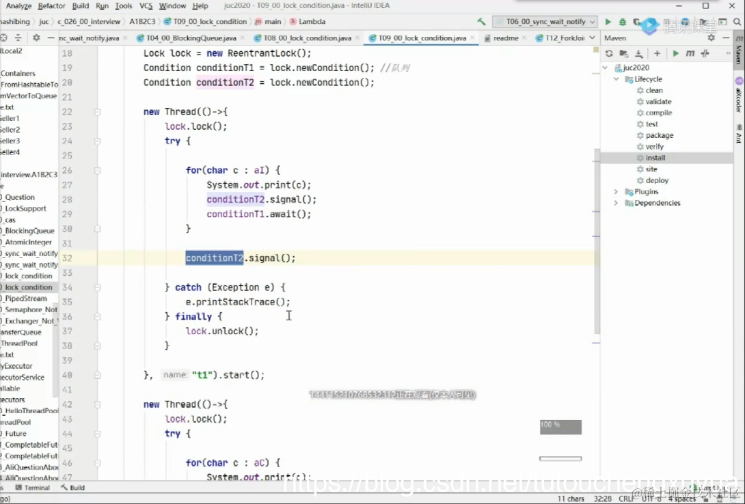The width and height of the screenshot is (745, 504).
Task: Select the package lifecycle goal
Action: (660, 135)
